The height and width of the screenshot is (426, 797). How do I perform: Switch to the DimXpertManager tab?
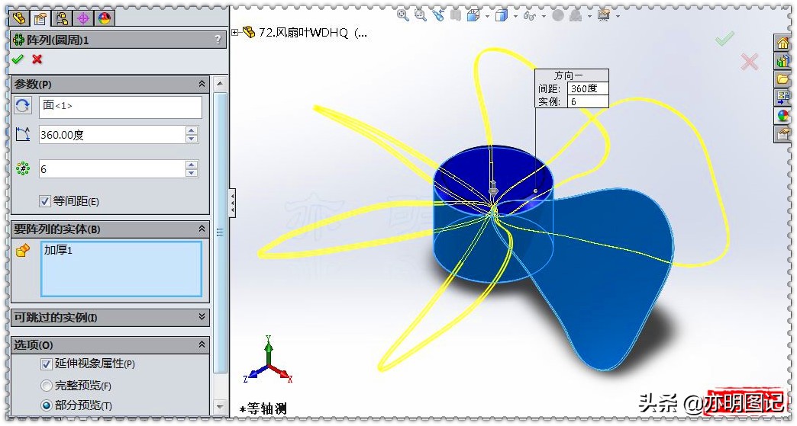[83, 19]
